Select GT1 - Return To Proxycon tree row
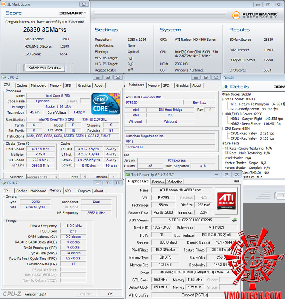This screenshot has height=299, width=285. (257, 104)
